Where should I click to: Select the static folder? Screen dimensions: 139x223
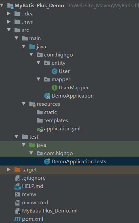click(47, 112)
